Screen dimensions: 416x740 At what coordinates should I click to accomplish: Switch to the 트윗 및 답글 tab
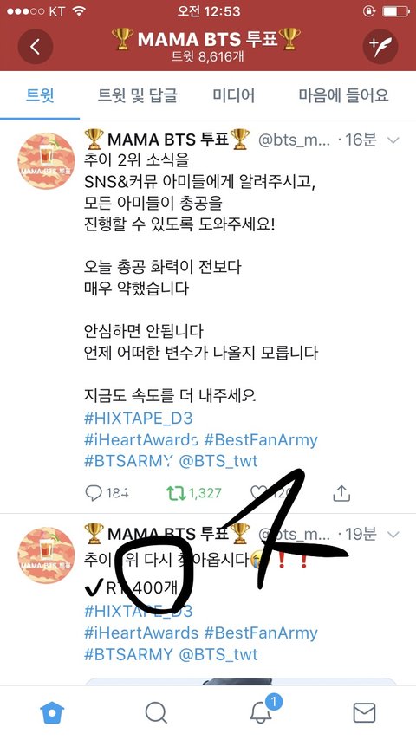click(138, 96)
